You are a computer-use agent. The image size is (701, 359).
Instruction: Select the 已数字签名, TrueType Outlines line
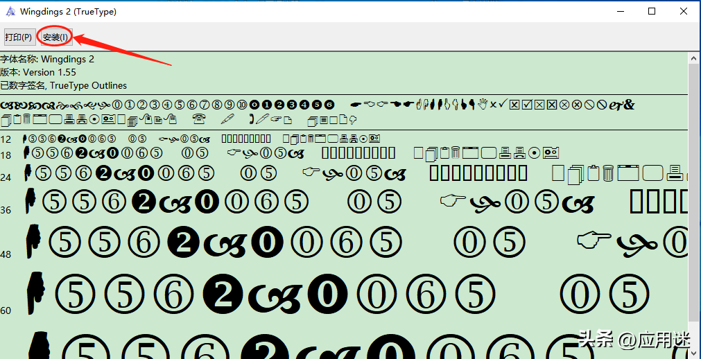click(x=64, y=85)
